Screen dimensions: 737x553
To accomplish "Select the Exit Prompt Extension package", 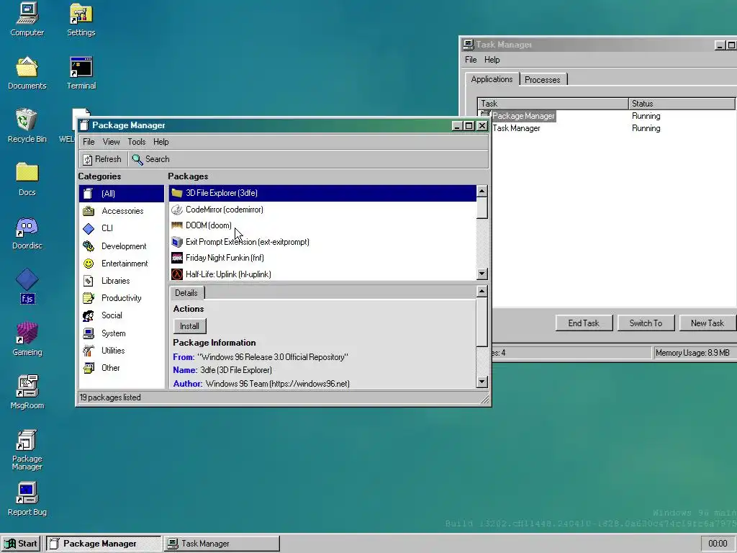I will click(323, 242).
